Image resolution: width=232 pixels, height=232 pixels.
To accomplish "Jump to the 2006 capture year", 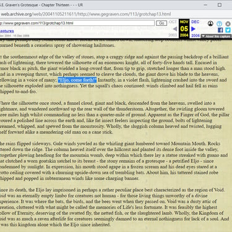I will pos(195,35).
